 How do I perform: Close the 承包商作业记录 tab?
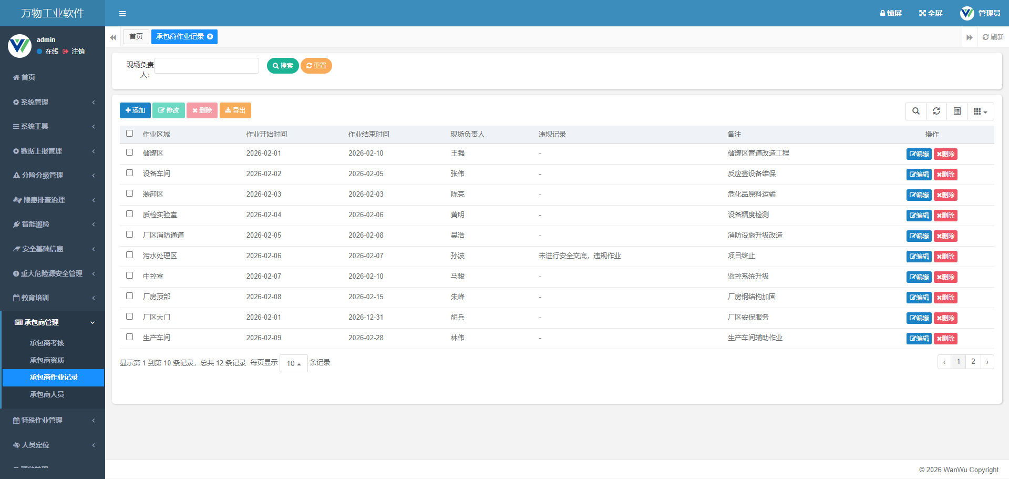(x=210, y=37)
